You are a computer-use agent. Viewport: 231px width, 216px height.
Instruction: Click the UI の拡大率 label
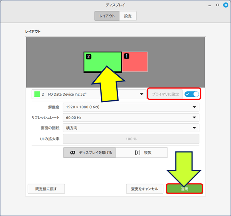coord(50,139)
